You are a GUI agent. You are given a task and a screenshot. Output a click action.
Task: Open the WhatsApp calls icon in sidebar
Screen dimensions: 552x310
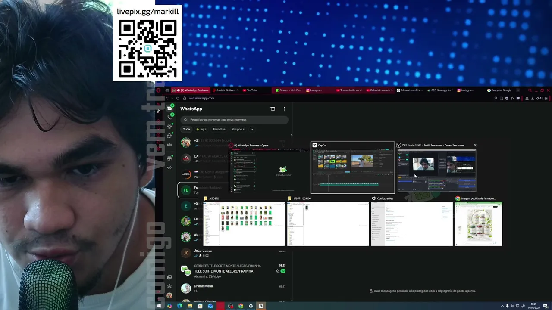[169, 117]
